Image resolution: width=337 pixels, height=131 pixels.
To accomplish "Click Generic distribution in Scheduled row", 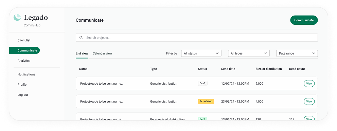I will pos(163,102).
